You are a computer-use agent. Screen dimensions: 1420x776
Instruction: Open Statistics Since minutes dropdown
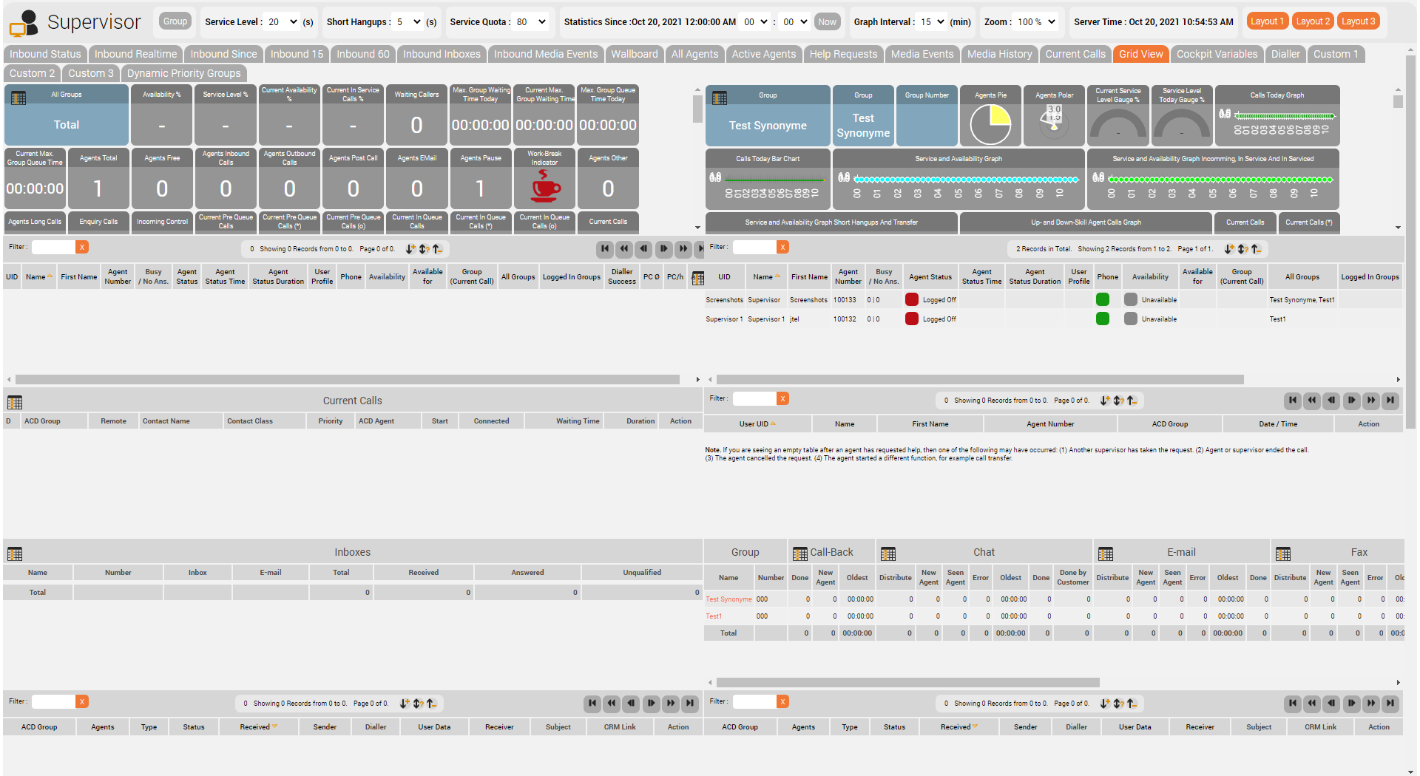coord(795,22)
